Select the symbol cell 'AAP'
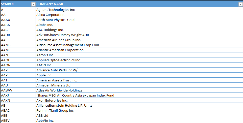The image size is (243, 123). click(18, 70)
